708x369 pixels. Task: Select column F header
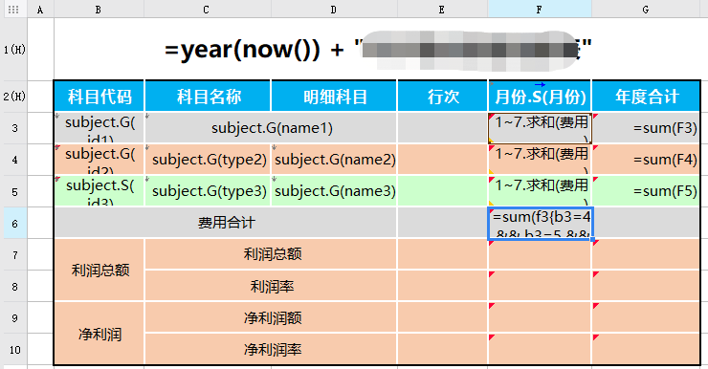tap(540, 9)
